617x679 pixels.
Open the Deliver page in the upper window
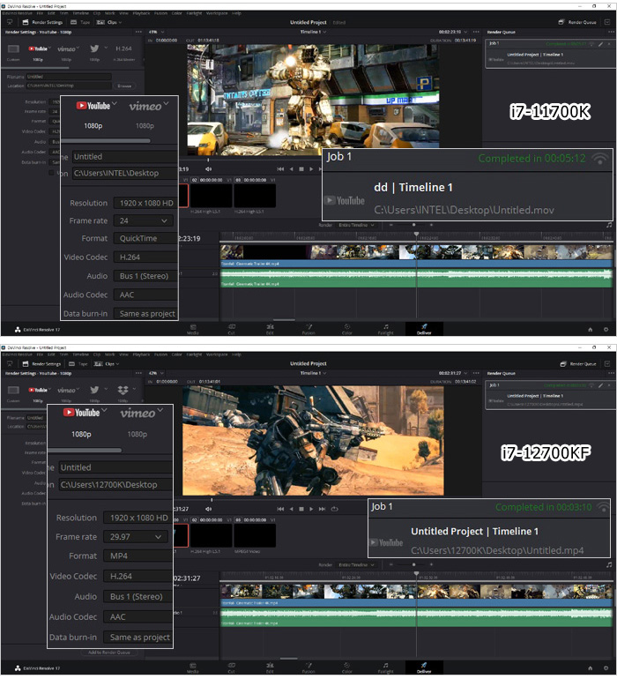click(x=423, y=328)
